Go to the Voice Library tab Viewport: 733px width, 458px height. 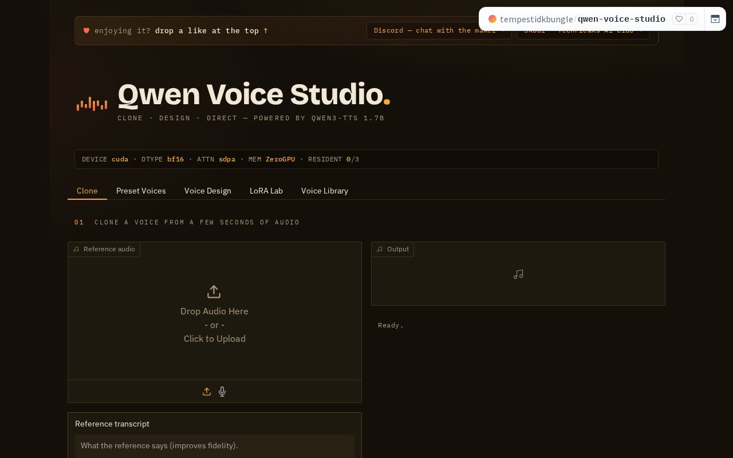tap(325, 191)
